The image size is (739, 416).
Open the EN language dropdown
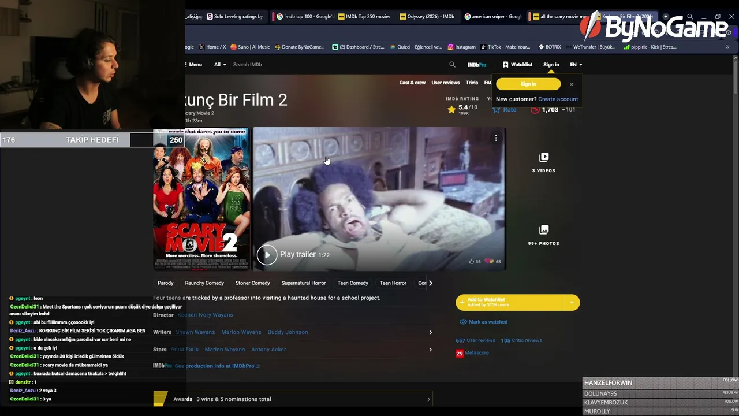point(576,65)
